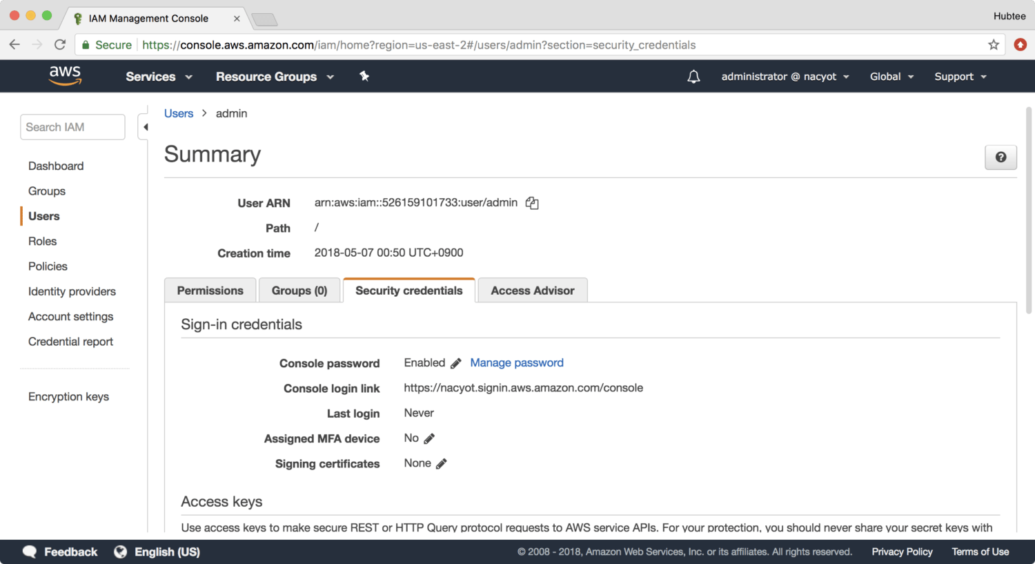Reload the page with refresh icon

[x=60, y=45]
